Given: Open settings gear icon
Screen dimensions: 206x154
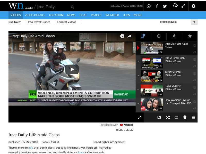Looking at the screenshot, I should (x=193, y=6).
